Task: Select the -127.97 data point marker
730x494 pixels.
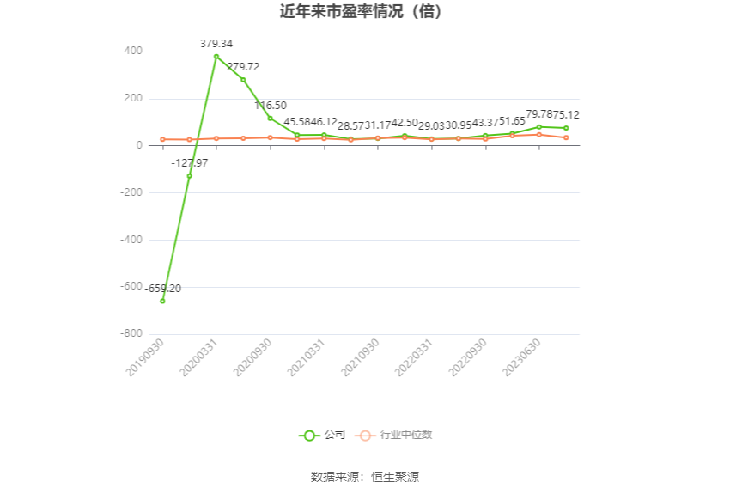Action: [190, 176]
